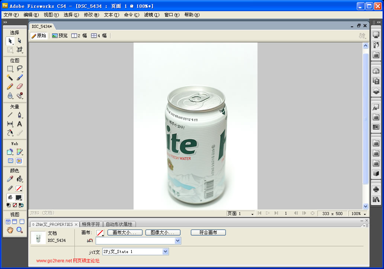Expand the right dock panels with double arrows
Screen dimensions: 384x269
(x=379, y=22)
